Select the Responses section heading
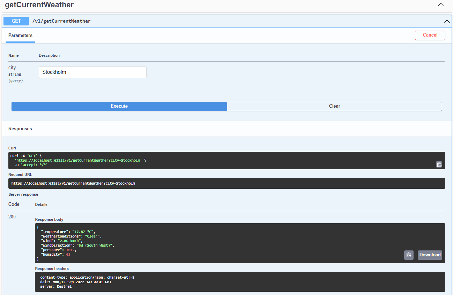 (20, 128)
